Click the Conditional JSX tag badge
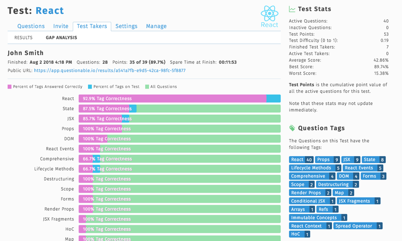Screen dimensions: 402x241 pos(312,201)
